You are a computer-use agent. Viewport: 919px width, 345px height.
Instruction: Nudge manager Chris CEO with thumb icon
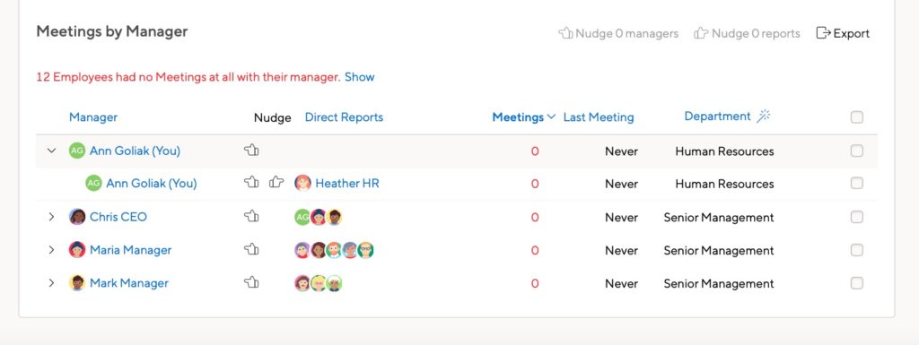coord(251,217)
